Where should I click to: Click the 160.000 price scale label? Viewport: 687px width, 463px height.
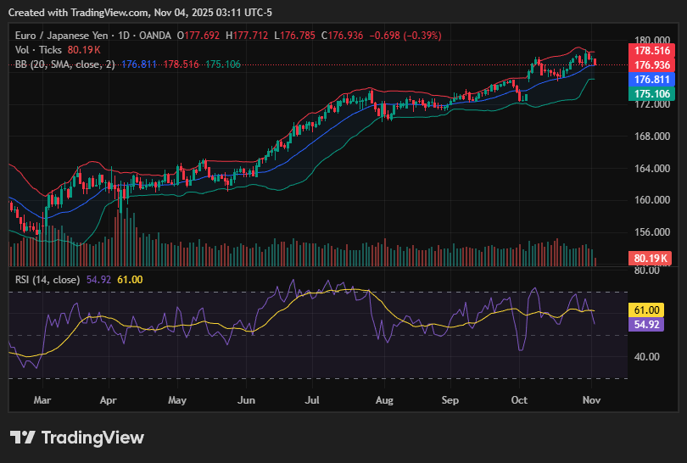click(653, 200)
